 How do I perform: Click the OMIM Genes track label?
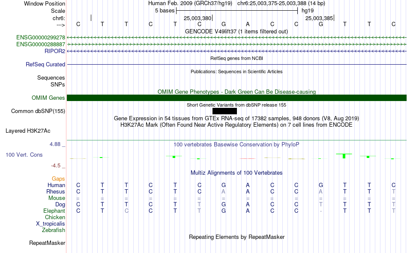pyautogui.click(x=48, y=98)
